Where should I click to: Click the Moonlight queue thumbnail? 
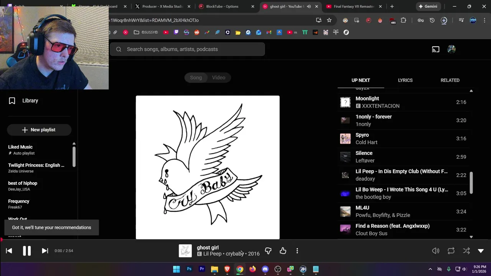pos(345,102)
